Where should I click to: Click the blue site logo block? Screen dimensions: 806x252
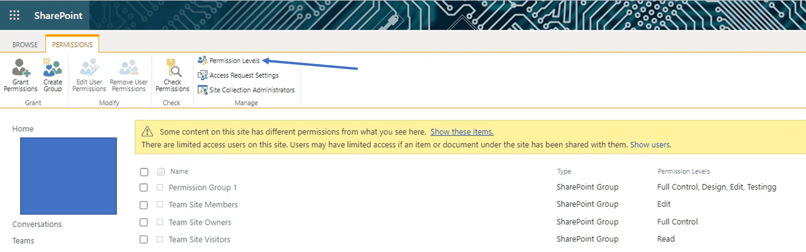pyautogui.click(x=69, y=176)
